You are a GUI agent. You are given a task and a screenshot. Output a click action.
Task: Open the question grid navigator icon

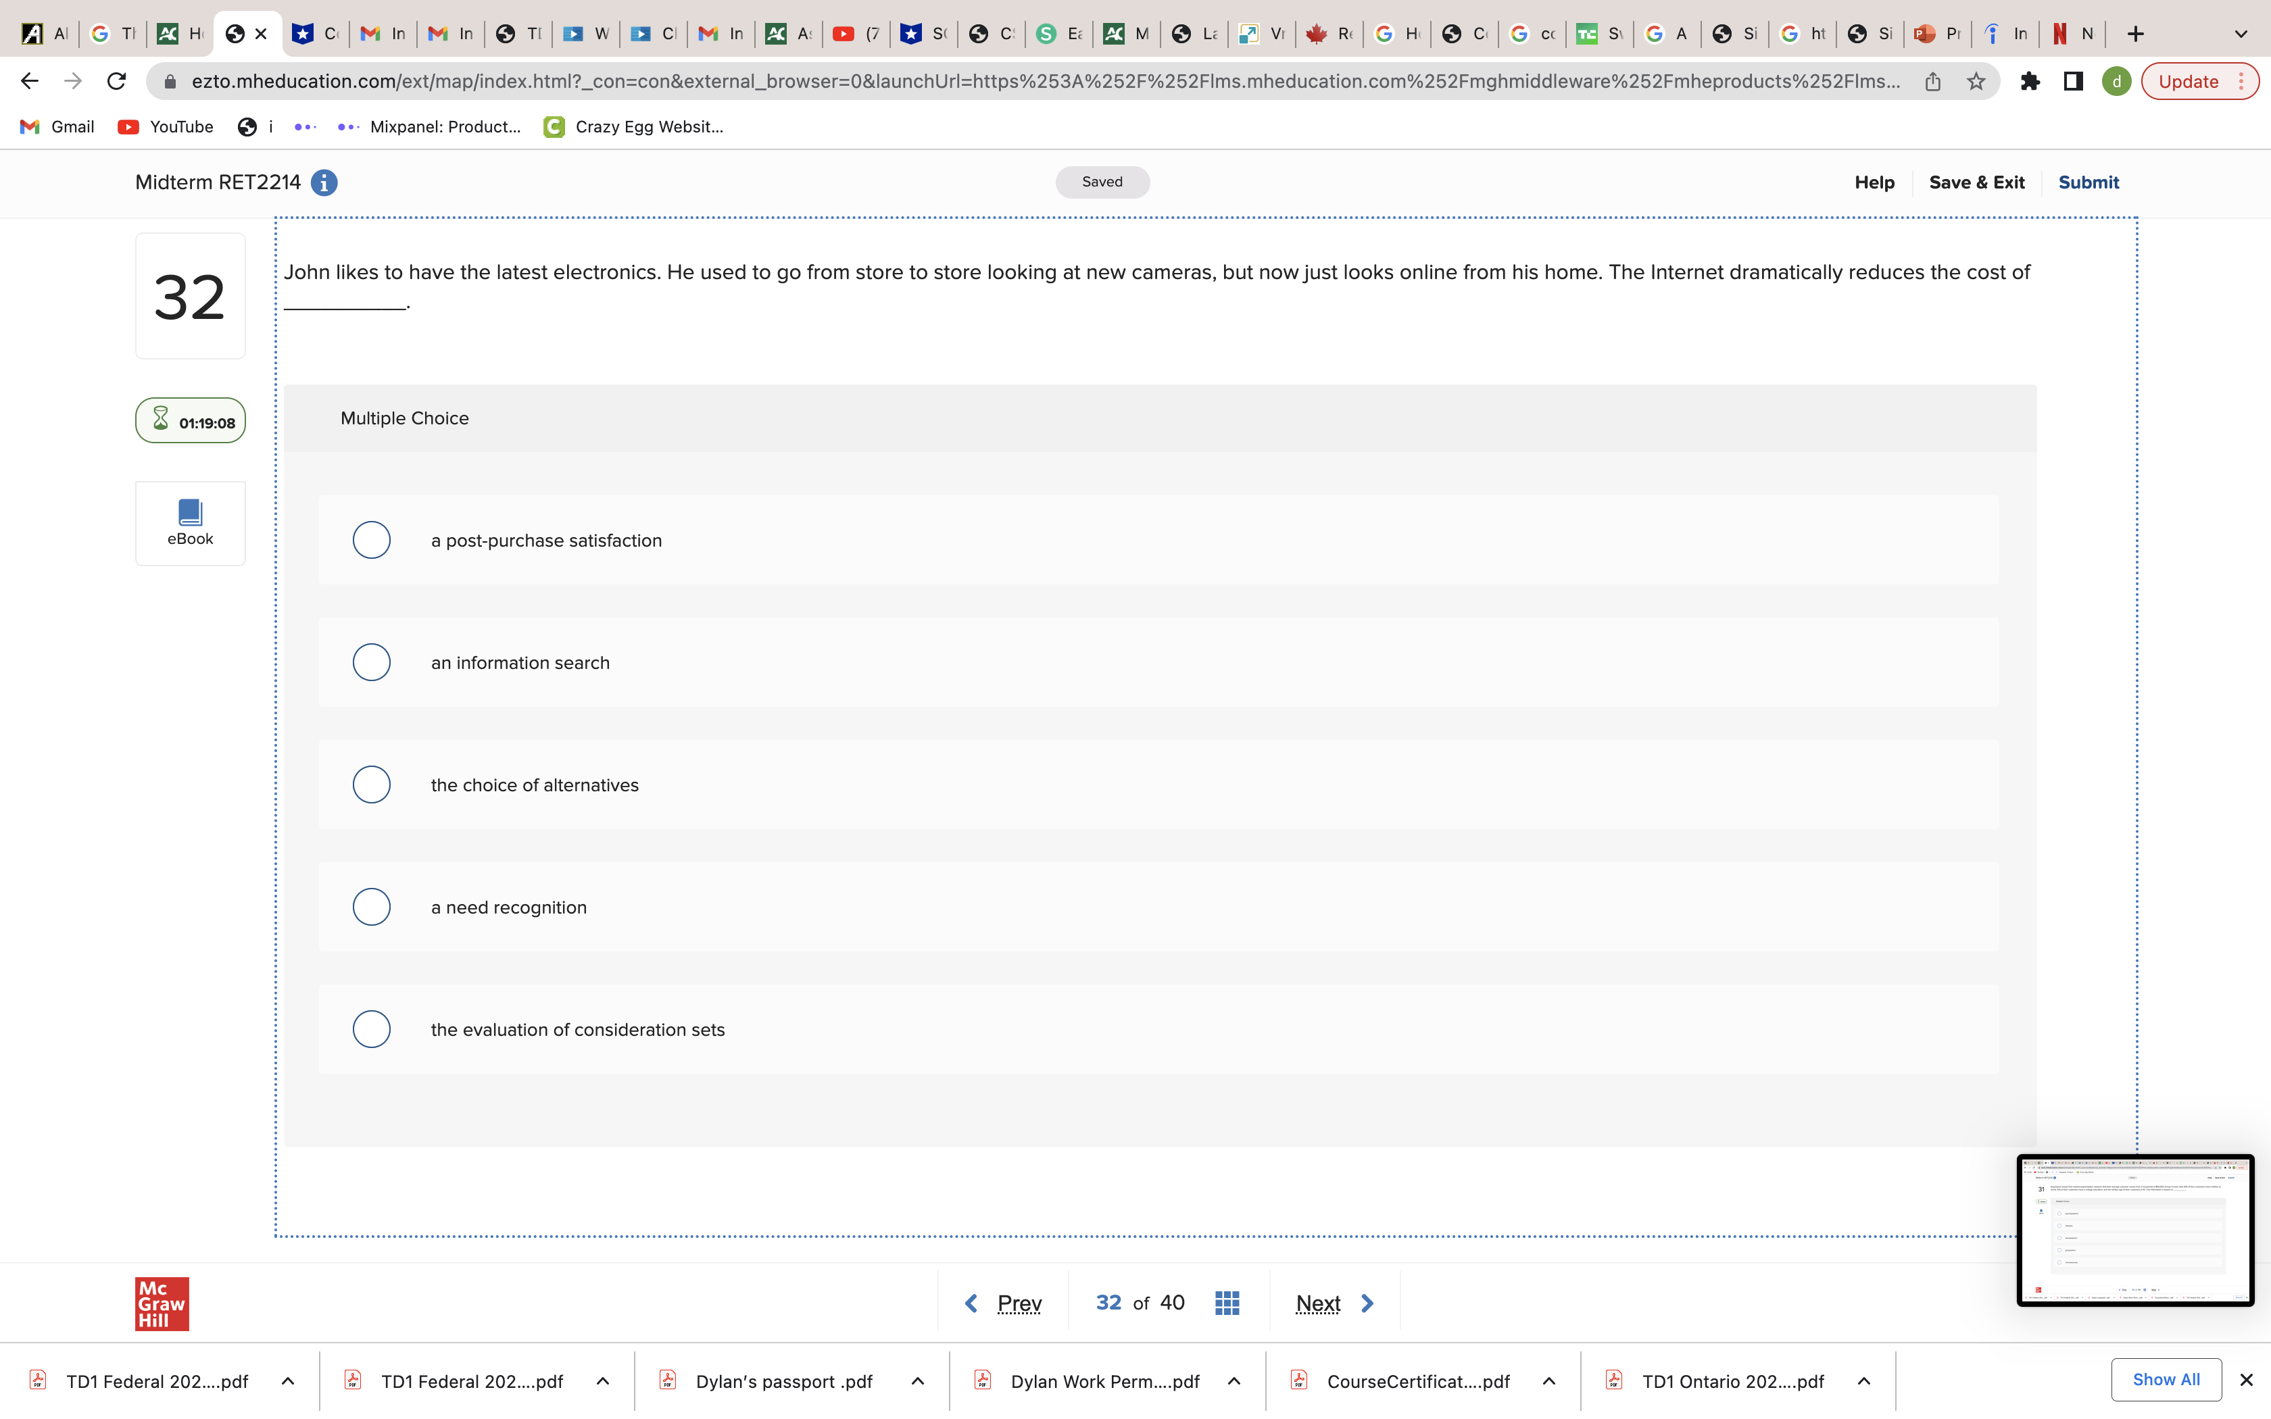tap(1227, 1303)
